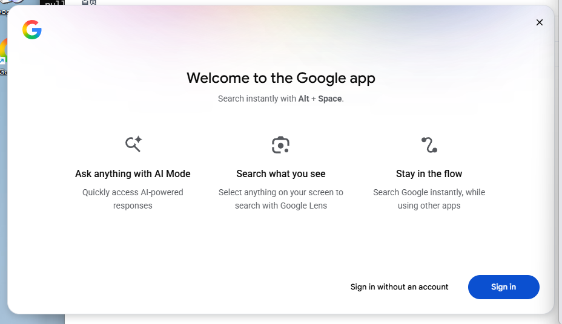Select the Ask anything with AI Mode title

[133, 174]
